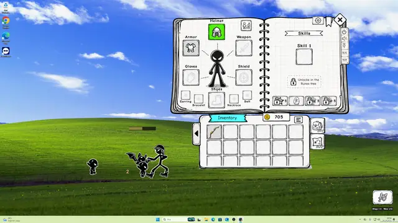The height and width of the screenshot is (223, 398).
Task: Select the bow item in inventory
Action: [214, 132]
